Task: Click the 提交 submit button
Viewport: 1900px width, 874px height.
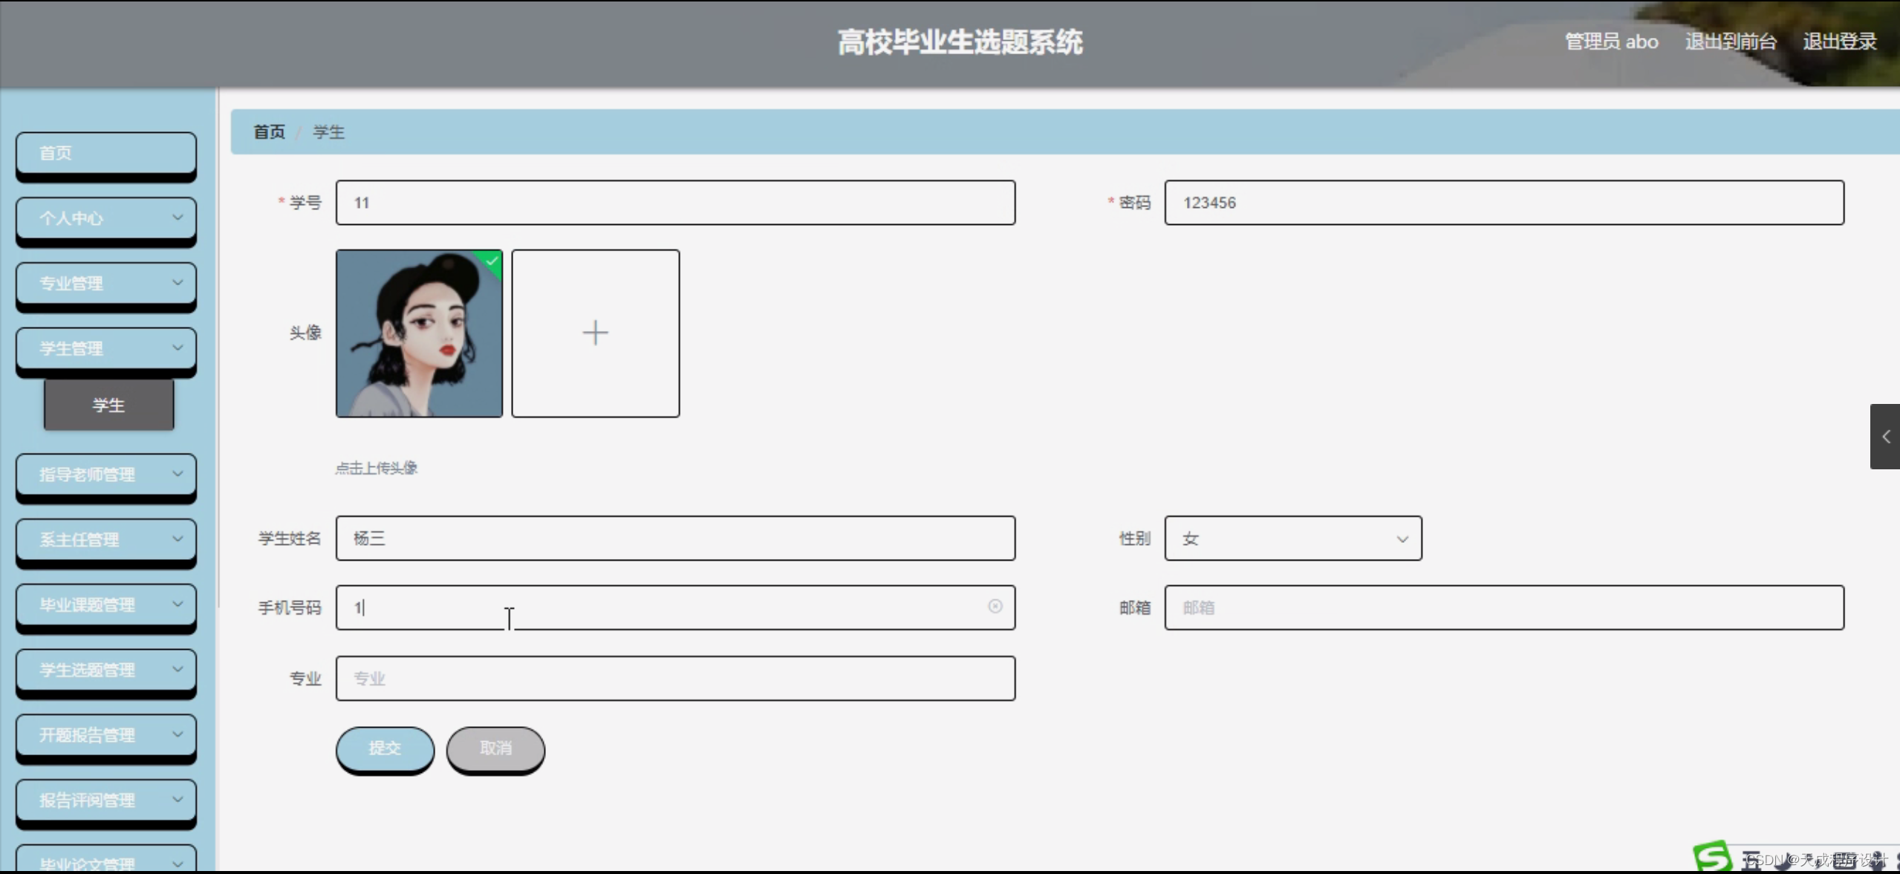Action: pyautogui.click(x=385, y=748)
